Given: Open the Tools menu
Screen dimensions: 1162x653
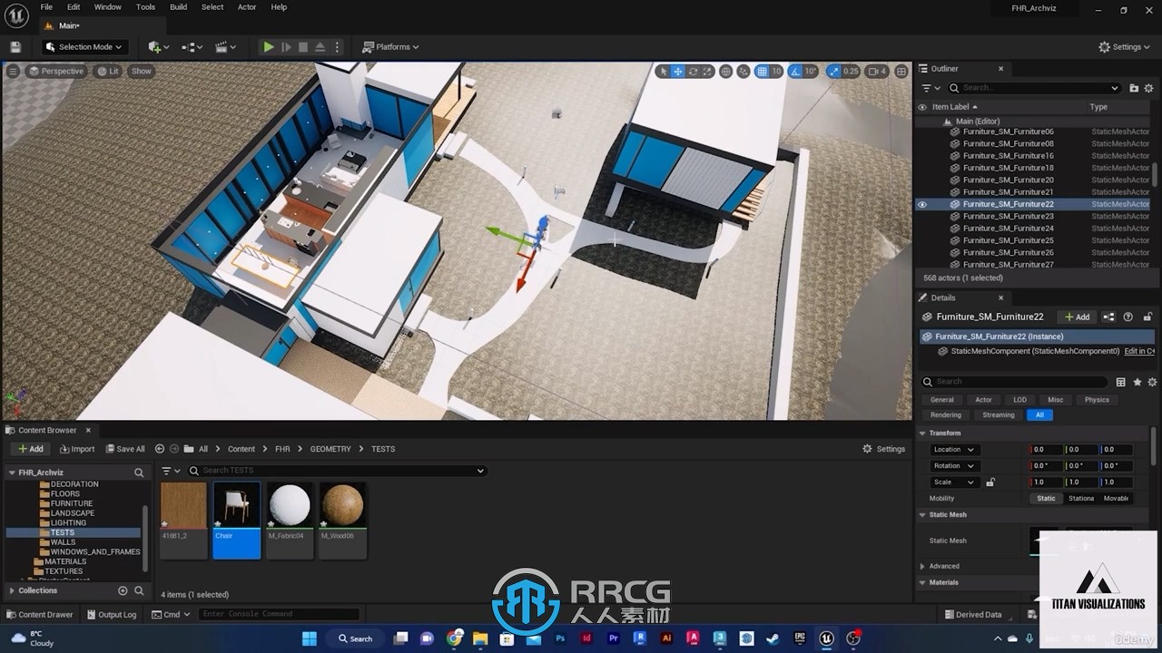Looking at the screenshot, I should coord(145,7).
